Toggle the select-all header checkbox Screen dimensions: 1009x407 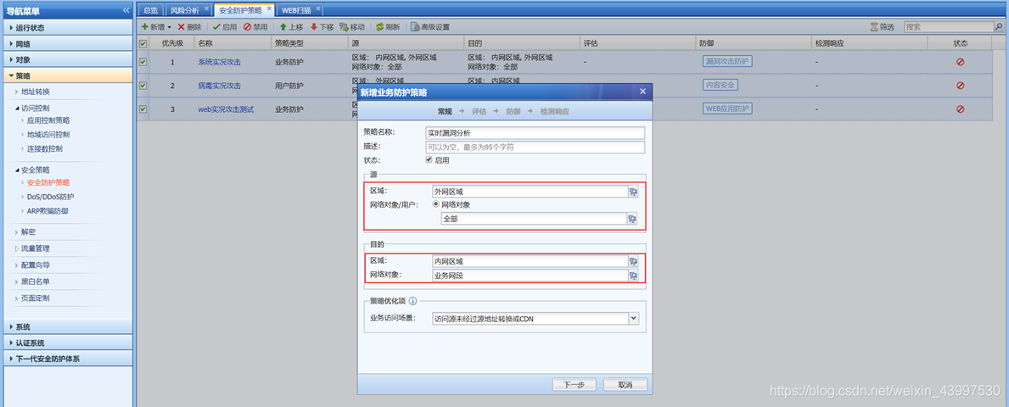(x=143, y=43)
